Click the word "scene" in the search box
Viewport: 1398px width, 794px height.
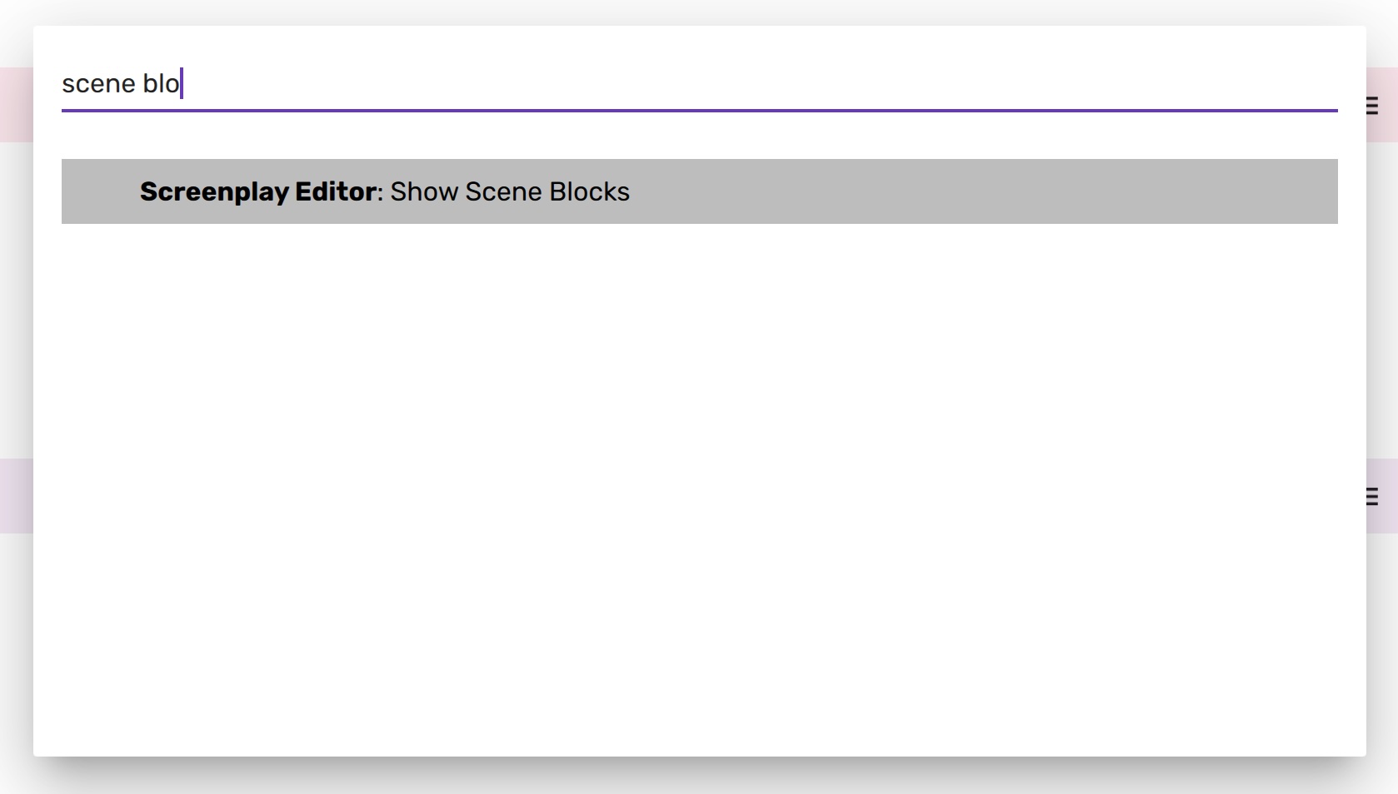(98, 83)
